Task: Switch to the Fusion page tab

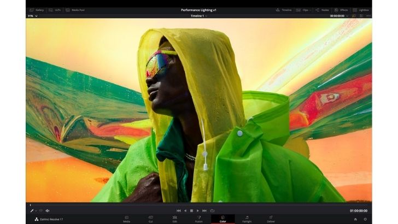Action: (x=198, y=219)
